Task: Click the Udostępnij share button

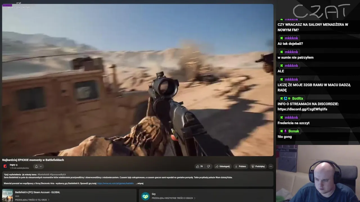Action: coord(222,166)
